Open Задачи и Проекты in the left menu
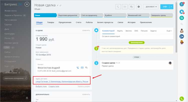188x102 pixels. click(13, 15)
